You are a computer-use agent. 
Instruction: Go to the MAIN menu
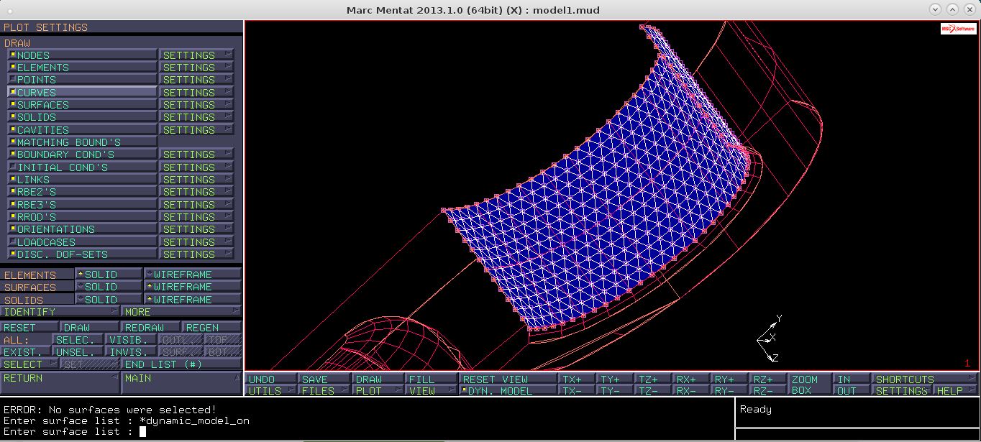point(181,382)
